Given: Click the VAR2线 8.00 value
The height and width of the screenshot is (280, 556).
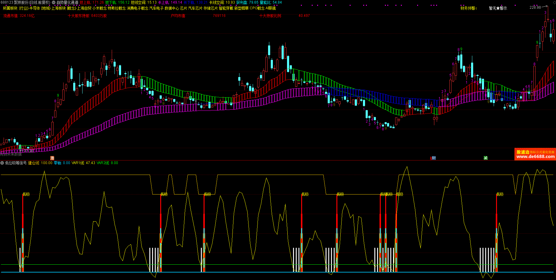Looking at the screenshot, I should (107, 163).
